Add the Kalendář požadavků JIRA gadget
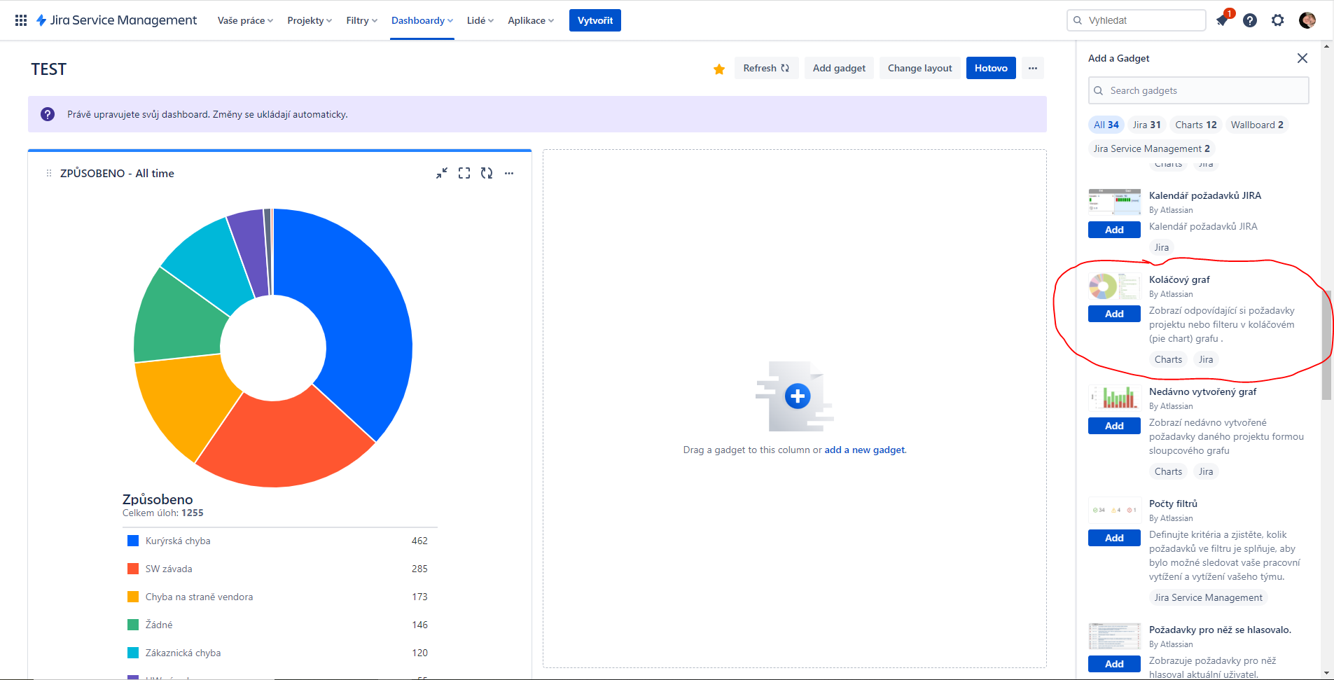Viewport: 1334px width, 680px height. coord(1114,230)
